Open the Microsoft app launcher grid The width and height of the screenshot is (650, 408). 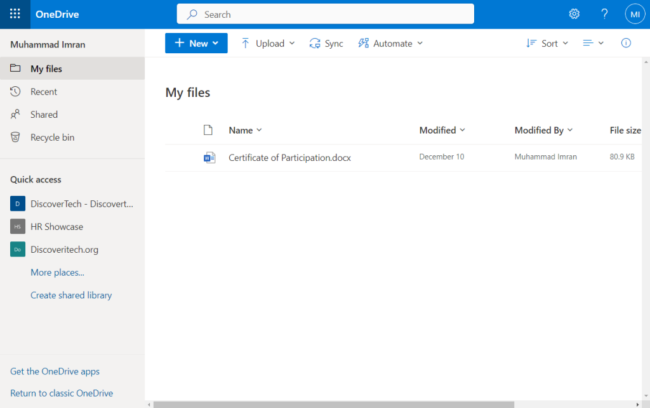[x=14, y=13]
